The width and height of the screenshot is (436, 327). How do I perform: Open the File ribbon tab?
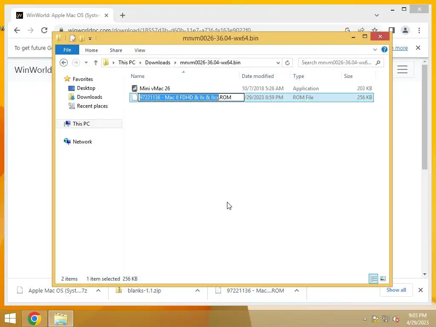[x=67, y=50]
